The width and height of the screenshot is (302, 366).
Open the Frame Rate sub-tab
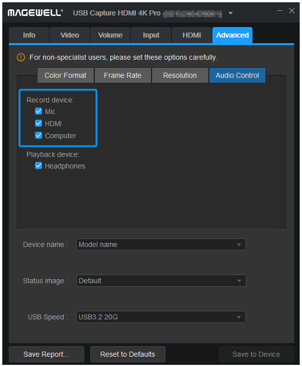point(123,75)
